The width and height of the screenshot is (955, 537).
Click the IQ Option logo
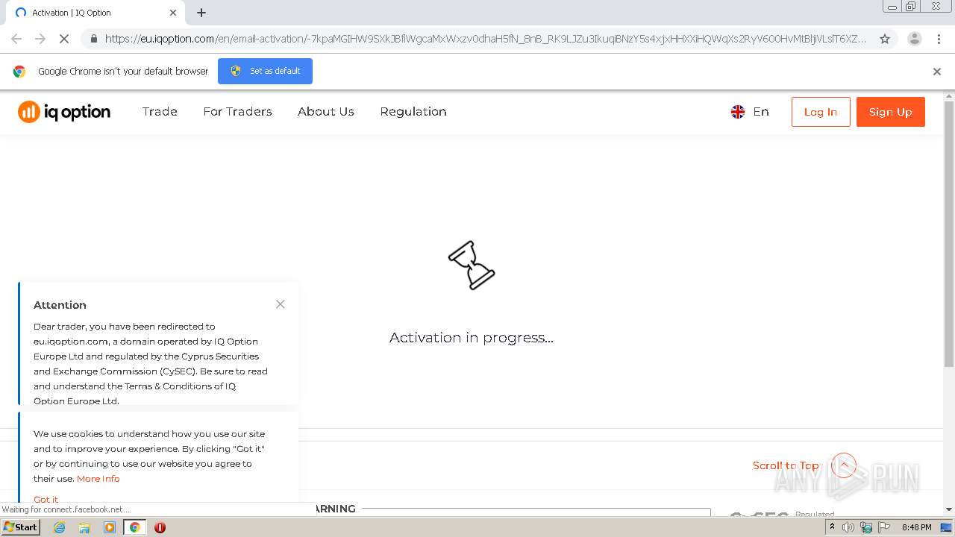pyautogui.click(x=64, y=112)
